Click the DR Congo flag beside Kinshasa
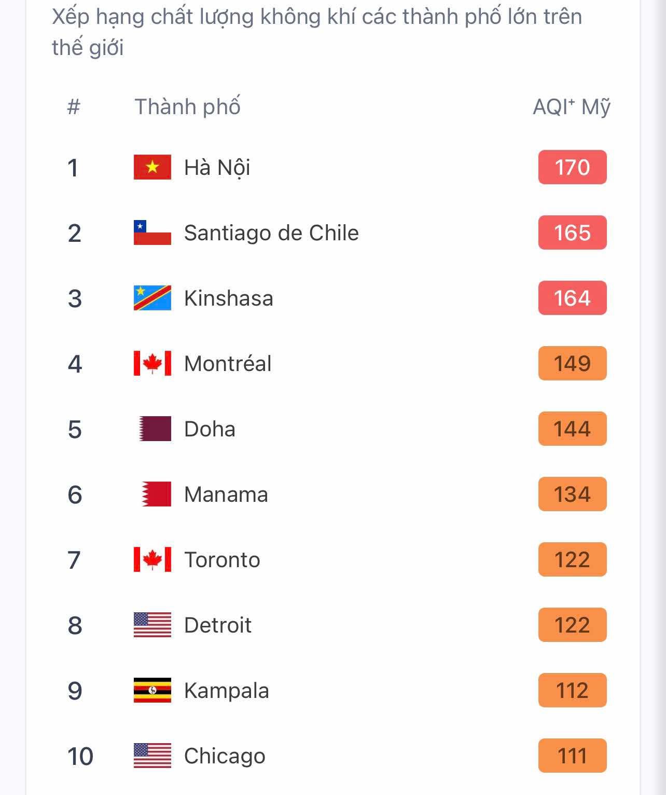Image resolution: width=666 pixels, height=795 pixels. [152, 298]
